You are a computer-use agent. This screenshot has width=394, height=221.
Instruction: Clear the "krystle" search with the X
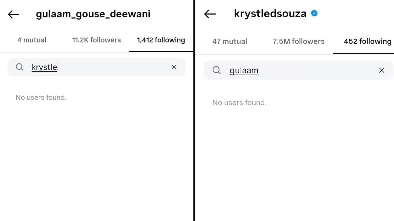[x=174, y=67]
